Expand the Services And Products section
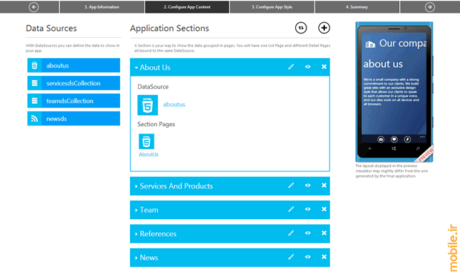Image resolution: width=460 pixels, height=274 pixels. [136, 186]
